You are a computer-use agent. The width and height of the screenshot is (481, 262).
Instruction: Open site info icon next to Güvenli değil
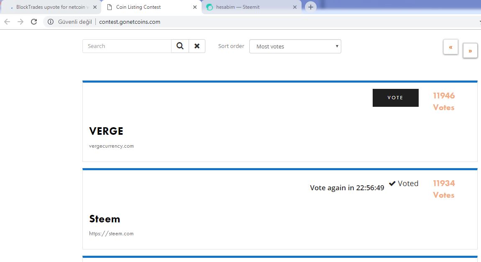point(51,22)
